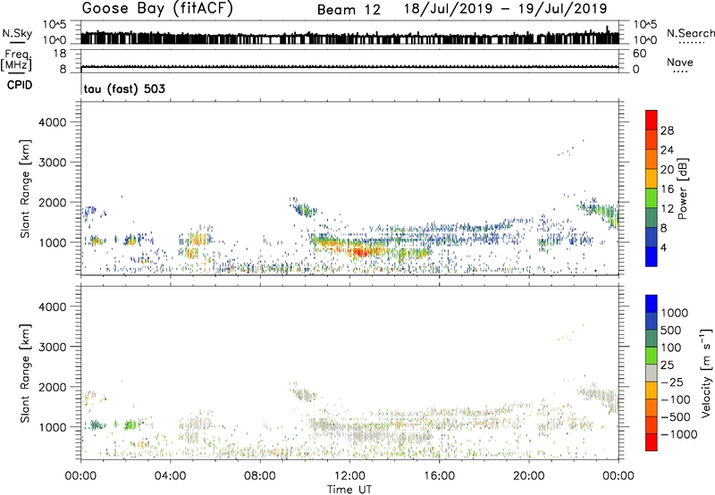Click the bright blue top Velocity color segment

point(652,304)
